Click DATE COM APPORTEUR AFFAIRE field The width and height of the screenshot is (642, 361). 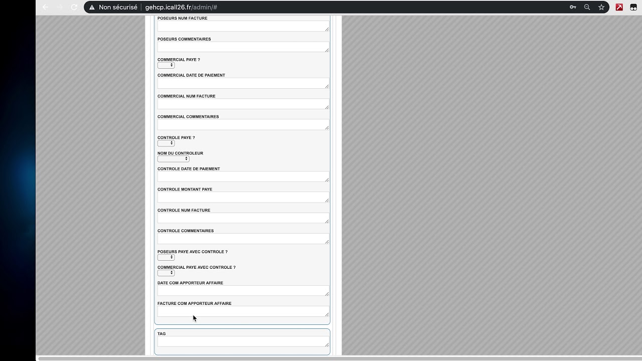point(243,291)
